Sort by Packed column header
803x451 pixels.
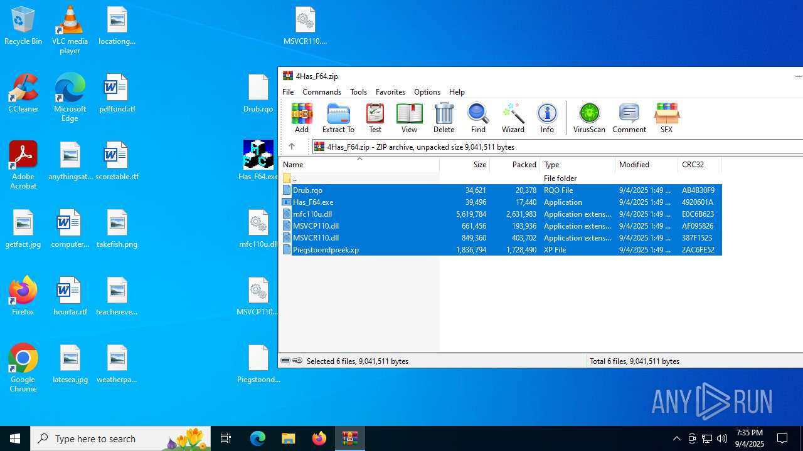pos(515,165)
